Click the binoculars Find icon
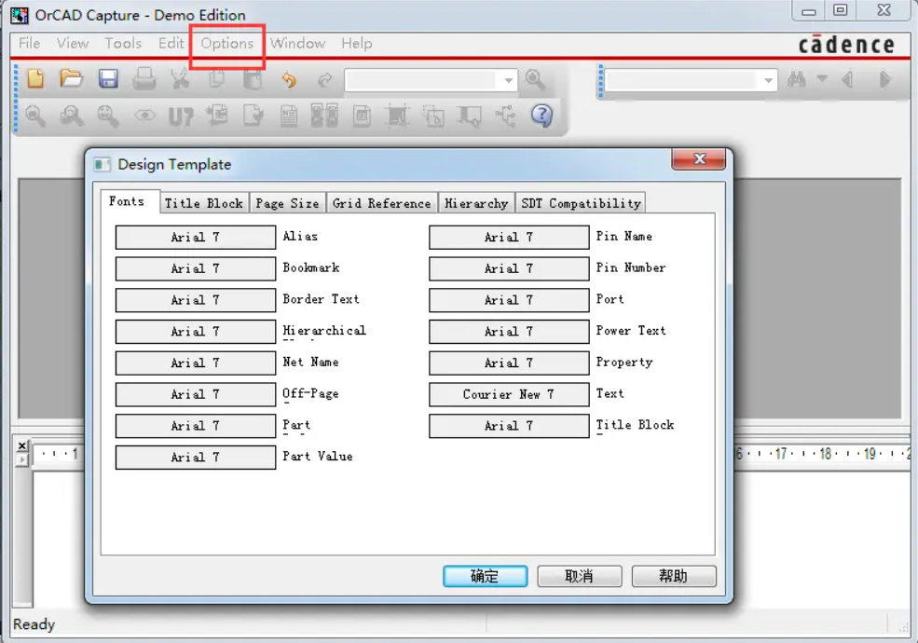This screenshot has width=918, height=643. coord(796,79)
